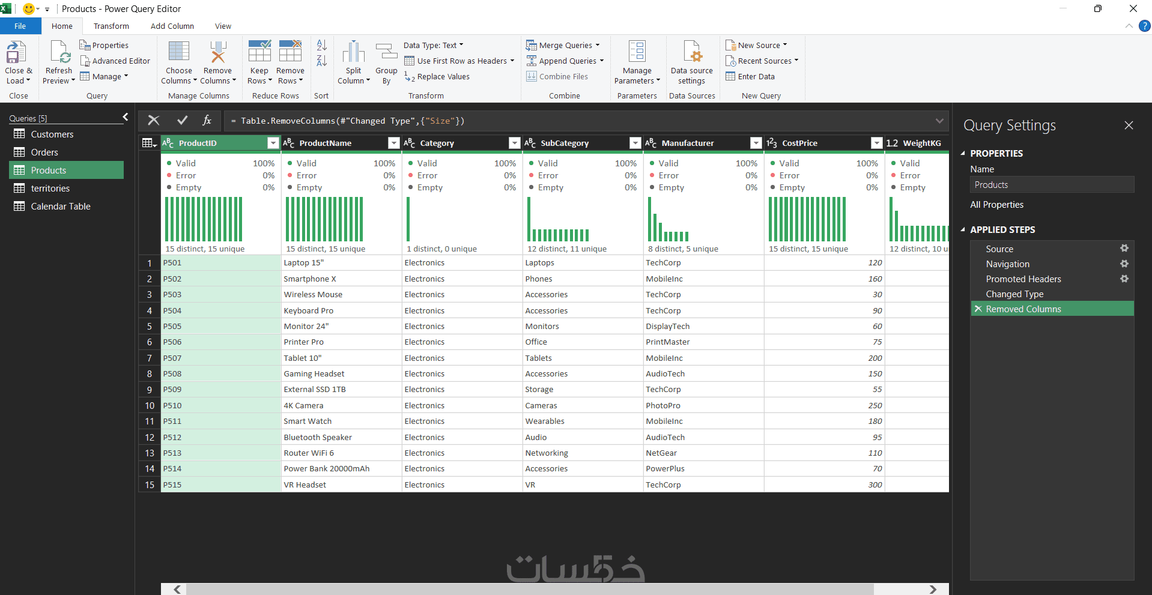Viewport: 1152px width, 595px height.
Task: Open settings gear for Navigation step
Action: (x=1124, y=264)
